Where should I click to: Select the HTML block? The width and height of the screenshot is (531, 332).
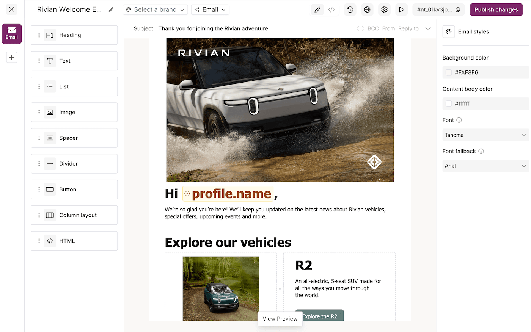click(74, 241)
